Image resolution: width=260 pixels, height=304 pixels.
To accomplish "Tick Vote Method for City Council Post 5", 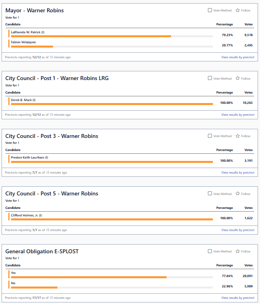I will coord(210,194).
